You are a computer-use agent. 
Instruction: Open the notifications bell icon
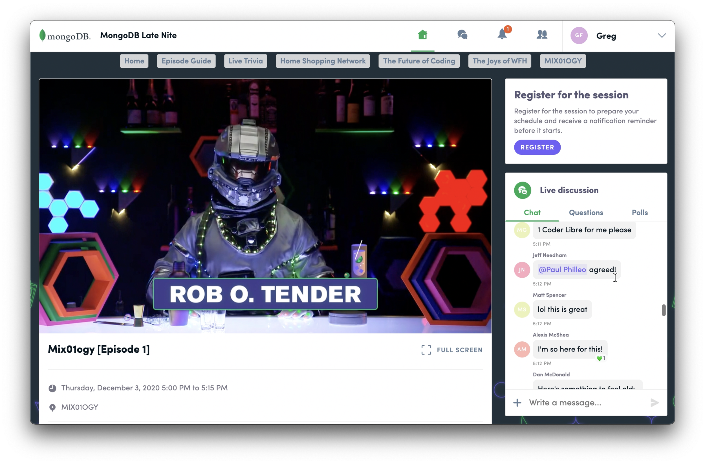click(502, 35)
